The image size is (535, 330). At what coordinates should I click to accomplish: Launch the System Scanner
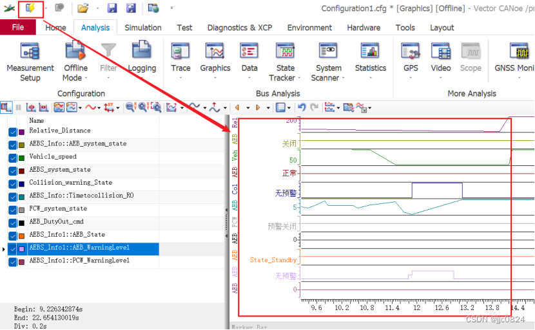pyautogui.click(x=328, y=62)
